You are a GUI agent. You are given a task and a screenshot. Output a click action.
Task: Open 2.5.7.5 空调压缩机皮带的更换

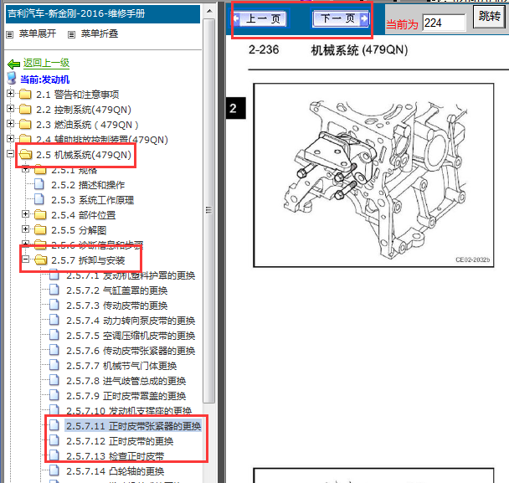click(x=131, y=336)
